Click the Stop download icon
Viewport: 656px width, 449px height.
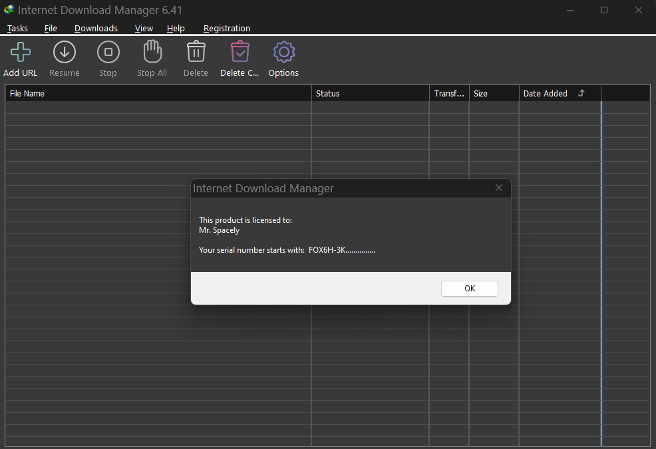click(108, 52)
